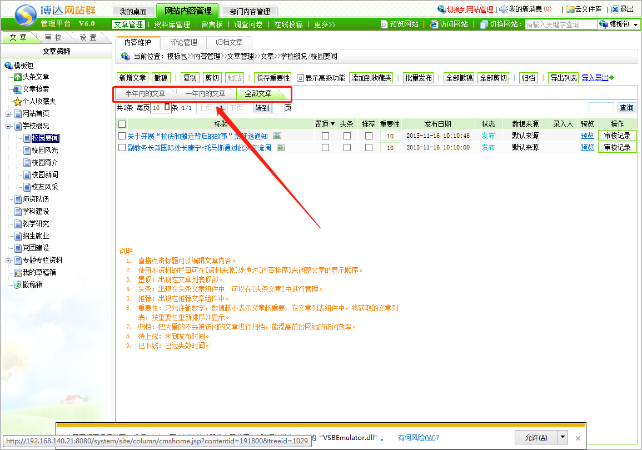Open the 预览 link of first article
Viewport: 642px width, 450px height.
[x=587, y=136]
